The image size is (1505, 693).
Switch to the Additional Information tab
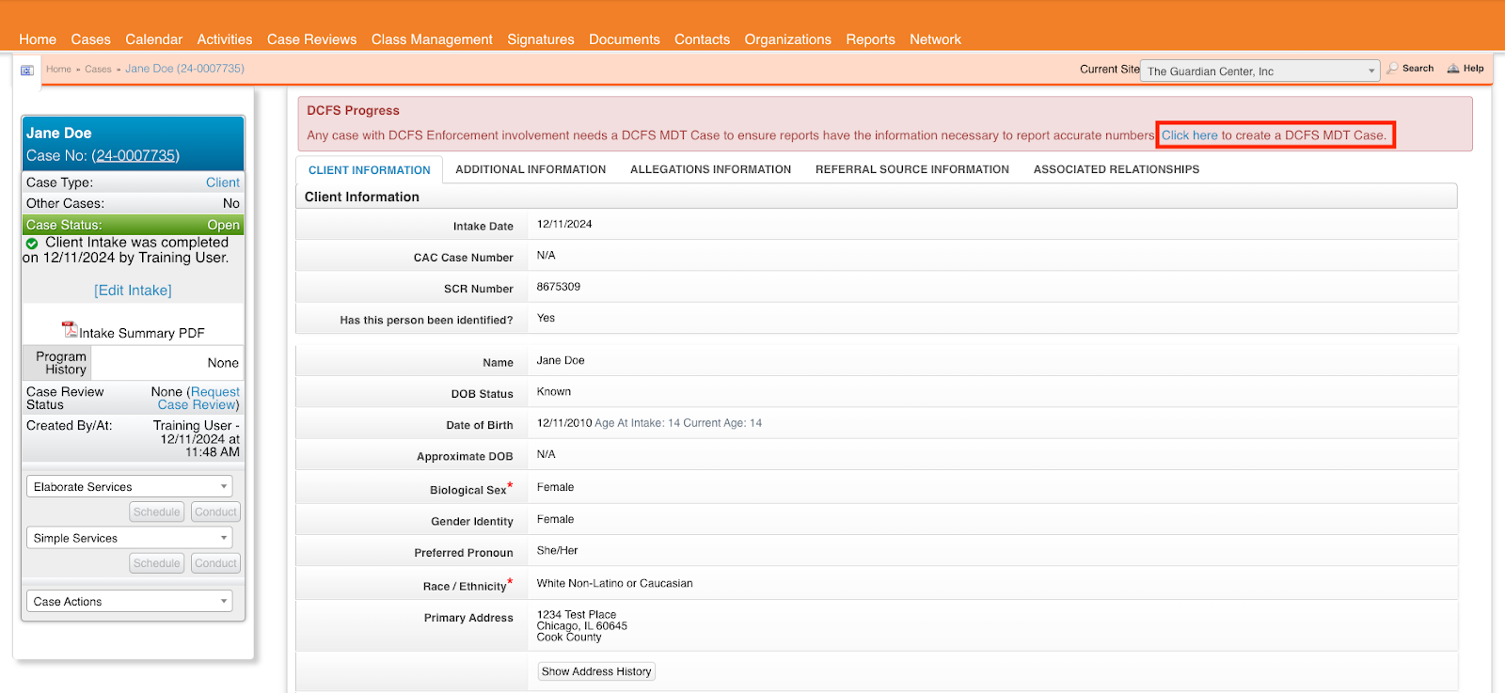pyautogui.click(x=531, y=169)
